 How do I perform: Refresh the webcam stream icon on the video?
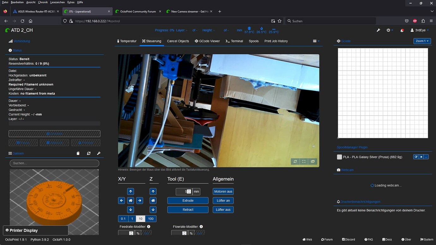(295, 161)
